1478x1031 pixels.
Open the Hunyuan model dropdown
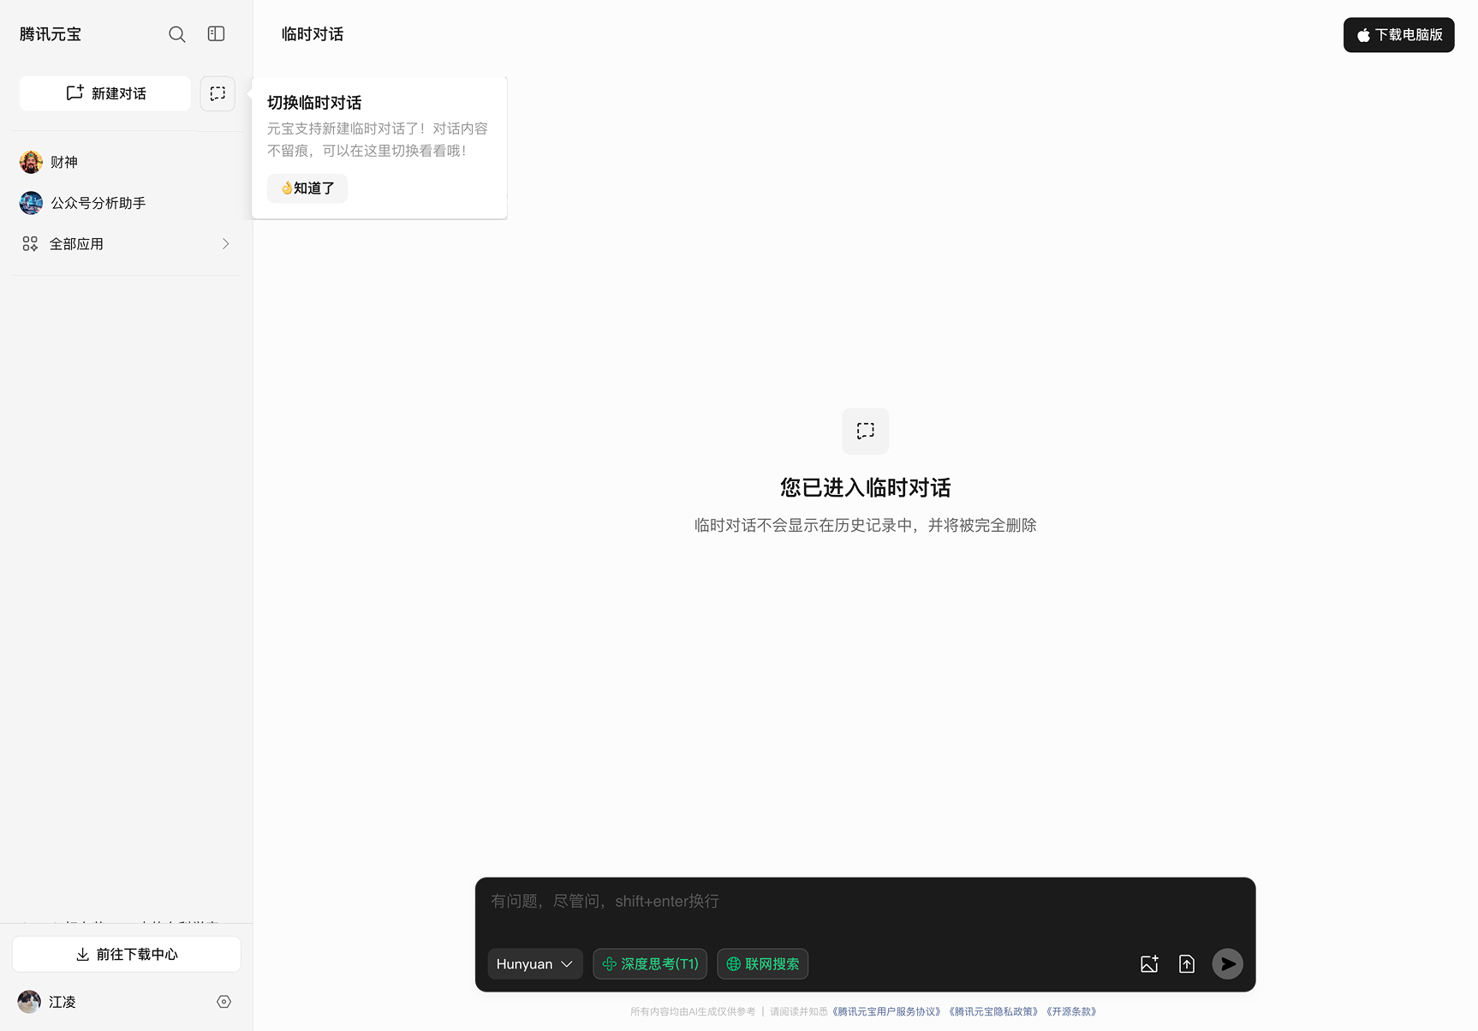click(x=534, y=964)
